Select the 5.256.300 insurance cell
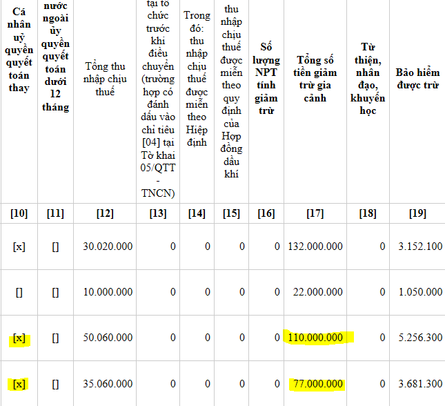This screenshot has height=406, width=445. click(x=419, y=338)
